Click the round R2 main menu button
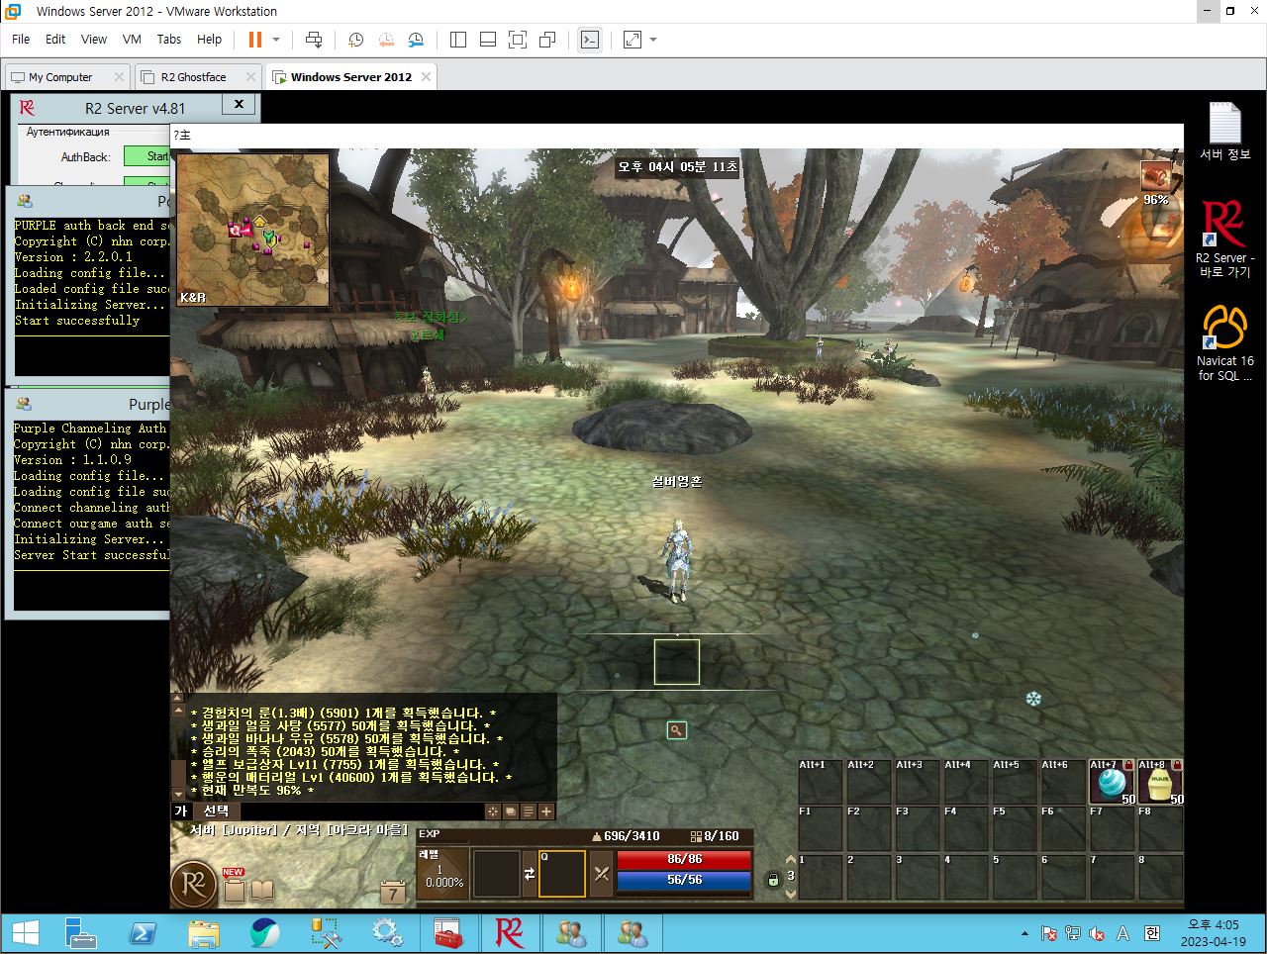The width and height of the screenshot is (1267, 954). coord(194,884)
